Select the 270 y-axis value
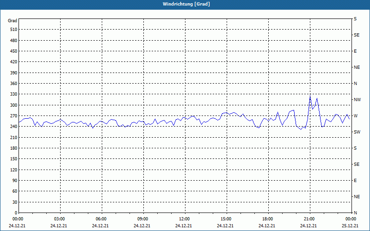Screen dimensions: 370x231 click(x=14, y=116)
